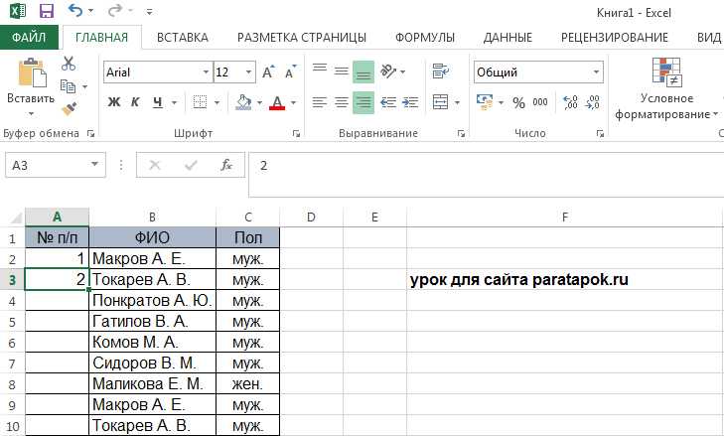The image size is (724, 436).
Task: Apply 000 thousands separator format
Action: (539, 102)
